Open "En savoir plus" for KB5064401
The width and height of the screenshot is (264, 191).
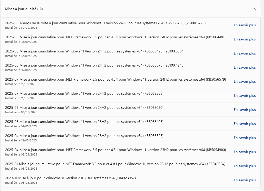245,39
